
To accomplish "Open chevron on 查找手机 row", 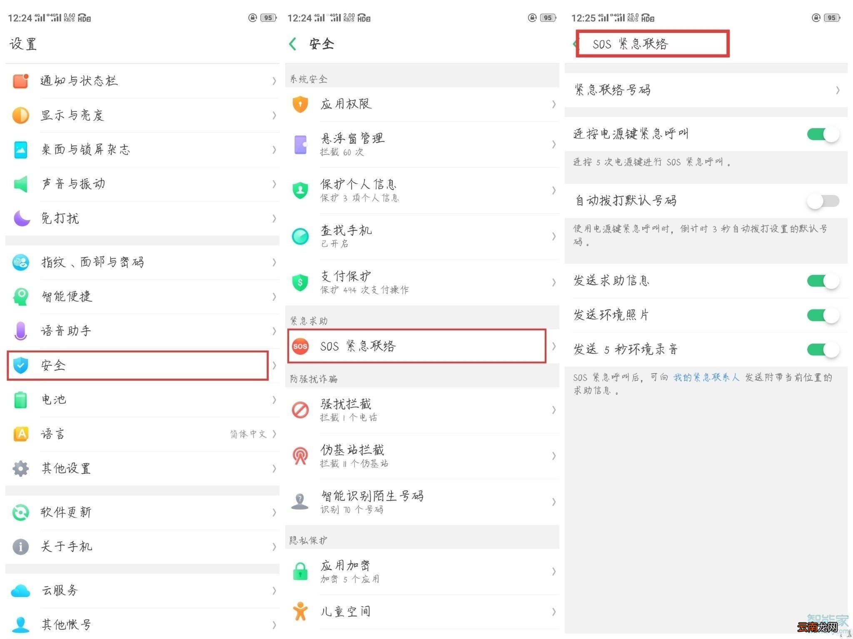I will click(x=554, y=236).
